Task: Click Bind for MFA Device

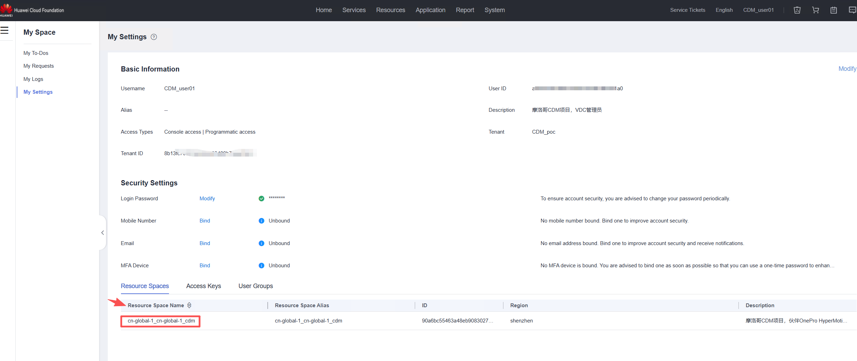Action: click(205, 266)
